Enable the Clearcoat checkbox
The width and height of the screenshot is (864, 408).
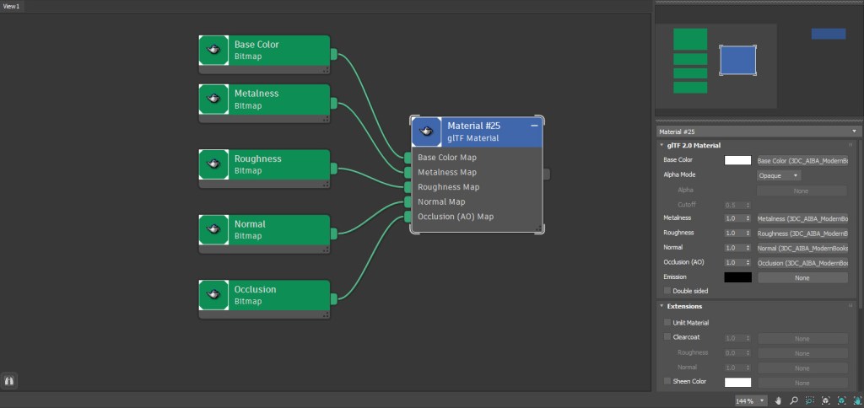(x=667, y=337)
